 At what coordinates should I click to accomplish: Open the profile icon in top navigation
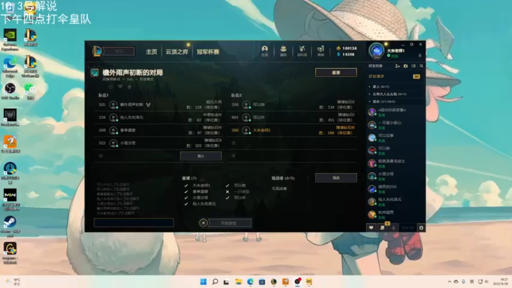[264, 51]
